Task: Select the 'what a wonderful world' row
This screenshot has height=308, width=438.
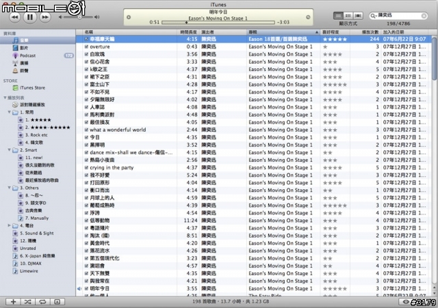Action: pos(254,130)
